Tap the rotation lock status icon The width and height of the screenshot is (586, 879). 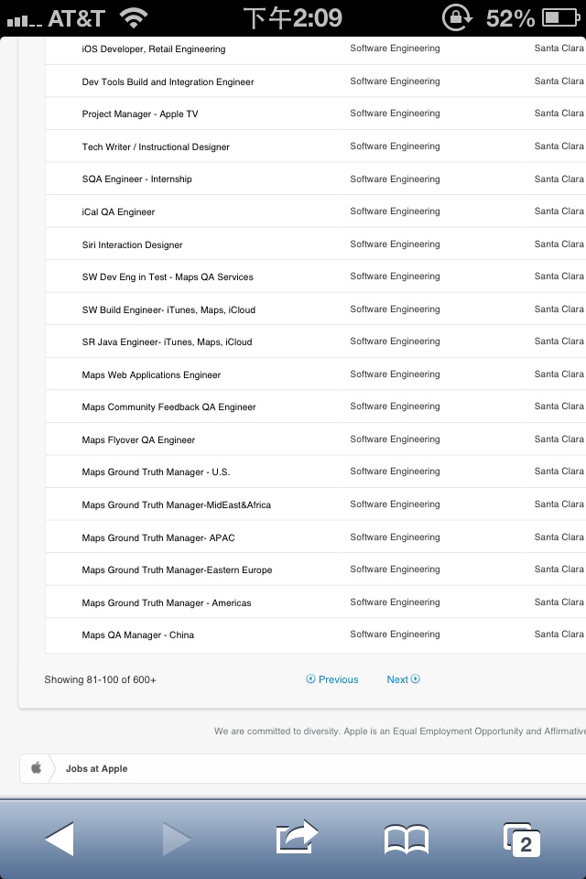pyautogui.click(x=457, y=17)
